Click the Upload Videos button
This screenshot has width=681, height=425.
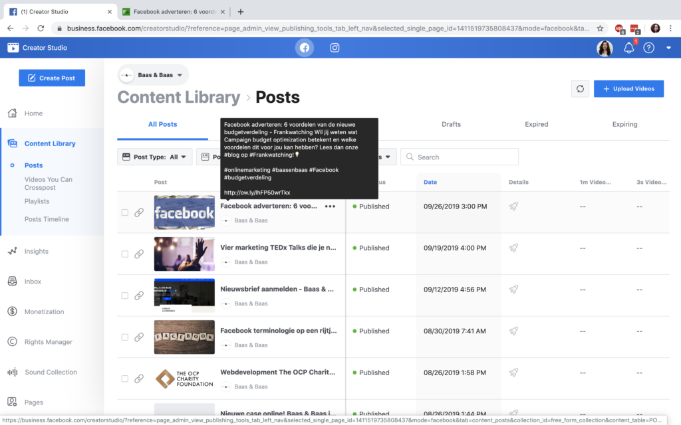(x=628, y=89)
